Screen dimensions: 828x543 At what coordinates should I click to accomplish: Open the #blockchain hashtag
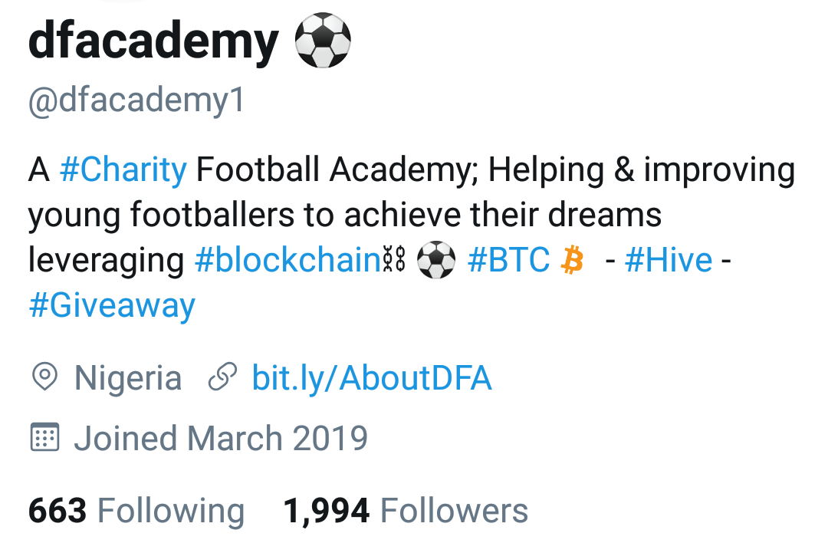tap(288, 261)
